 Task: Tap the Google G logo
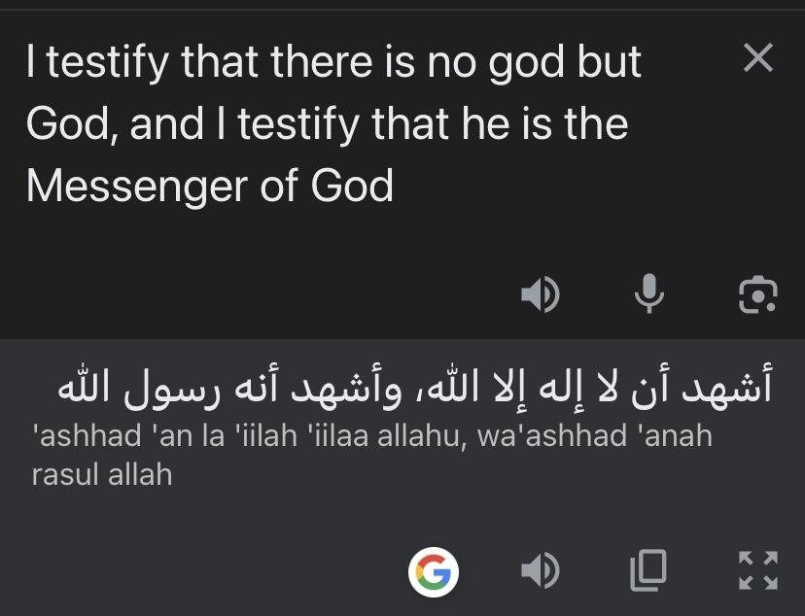434,570
